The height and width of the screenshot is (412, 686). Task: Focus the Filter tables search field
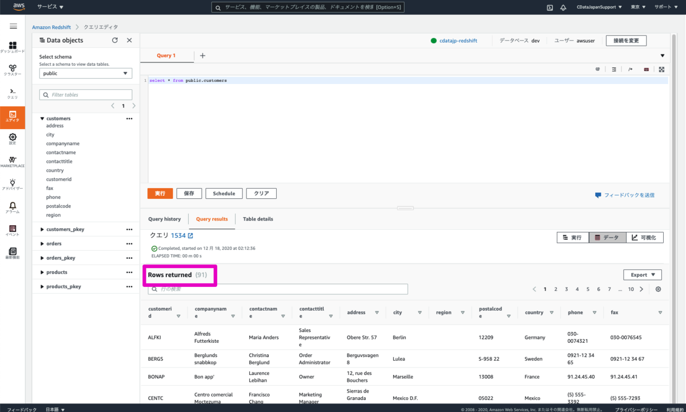[86, 95]
